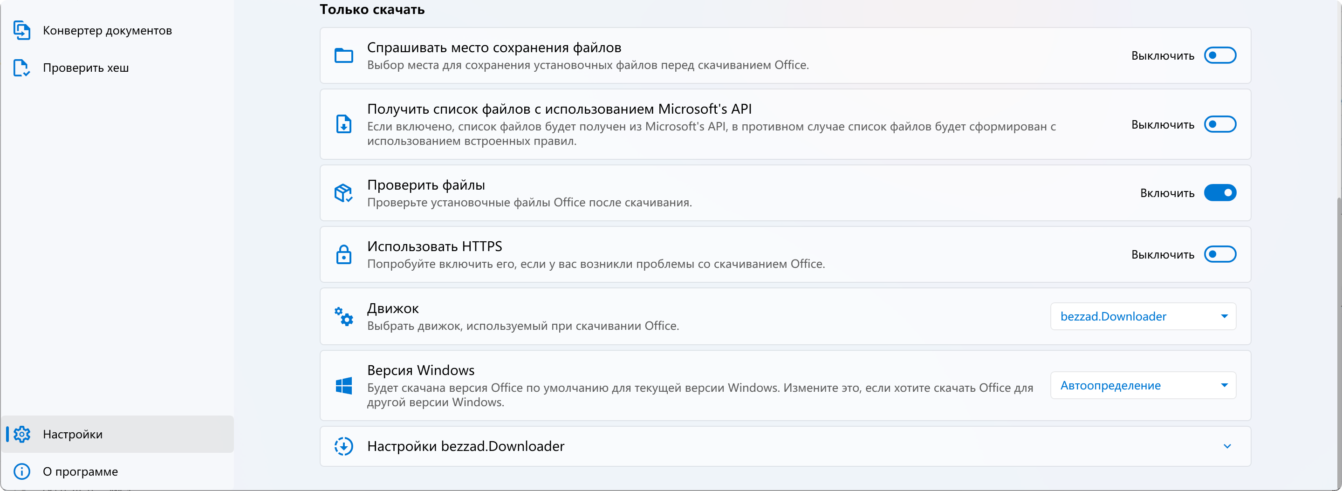Click the Проверить файлы setting title
Viewport: 1342px width, 491px height.
click(426, 185)
